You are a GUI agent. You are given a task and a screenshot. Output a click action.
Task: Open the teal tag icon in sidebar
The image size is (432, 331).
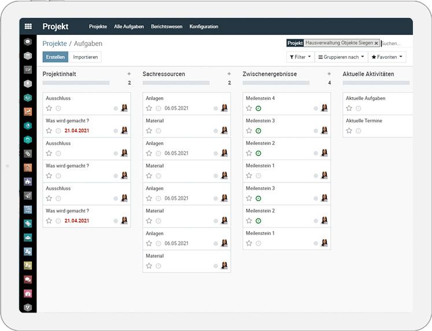tap(28, 224)
